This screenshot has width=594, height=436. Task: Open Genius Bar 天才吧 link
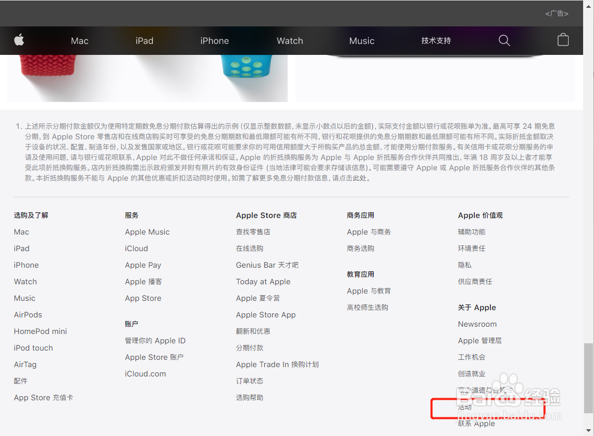pyautogui.click(x=267, y=265)
